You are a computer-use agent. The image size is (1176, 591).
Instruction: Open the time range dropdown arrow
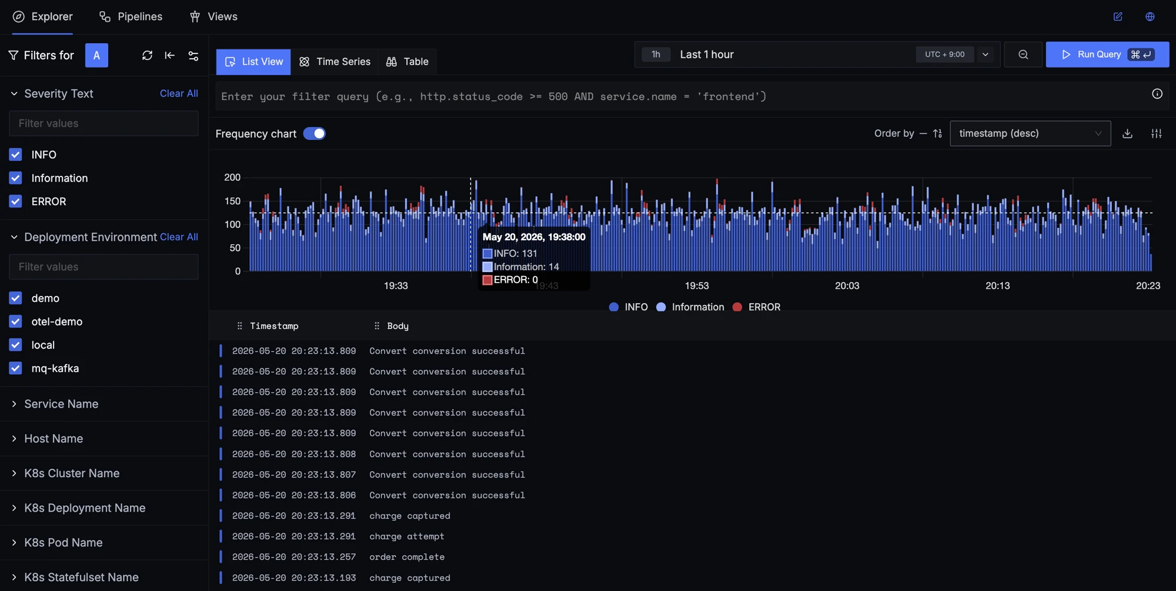coord(985,55)
